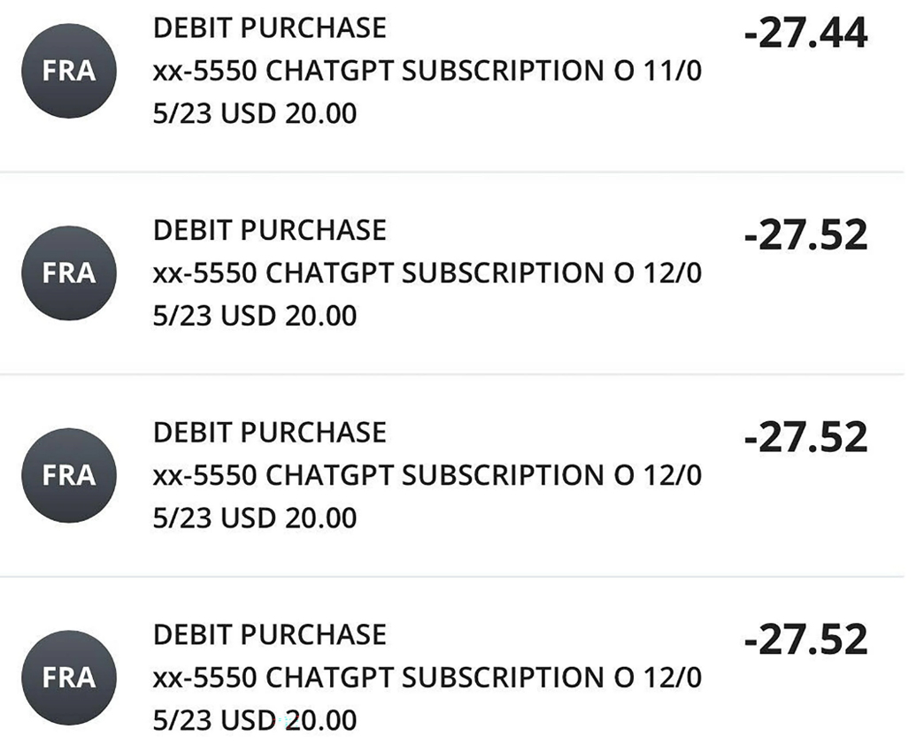This screenshot has height=752, width=924.
Task: Click the second transaction's 5/23 USD 20.00 line
Action: (x=255, y=316)
